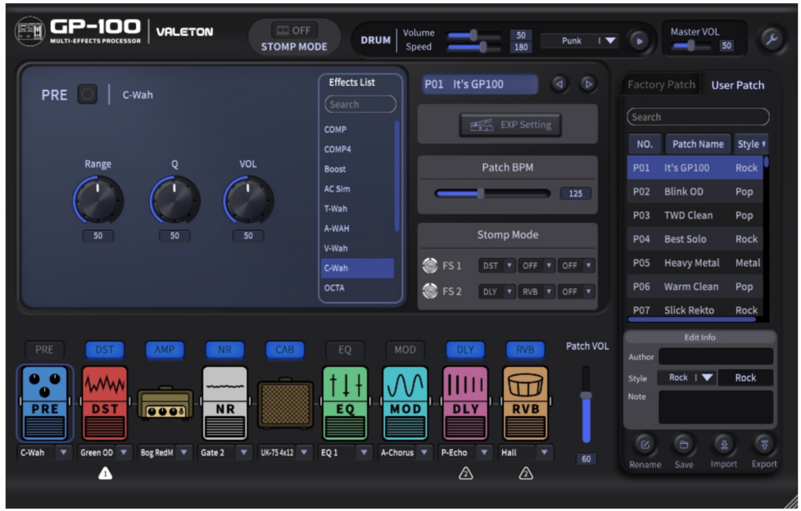Toggle the CAB module label off

coord(284,350)
